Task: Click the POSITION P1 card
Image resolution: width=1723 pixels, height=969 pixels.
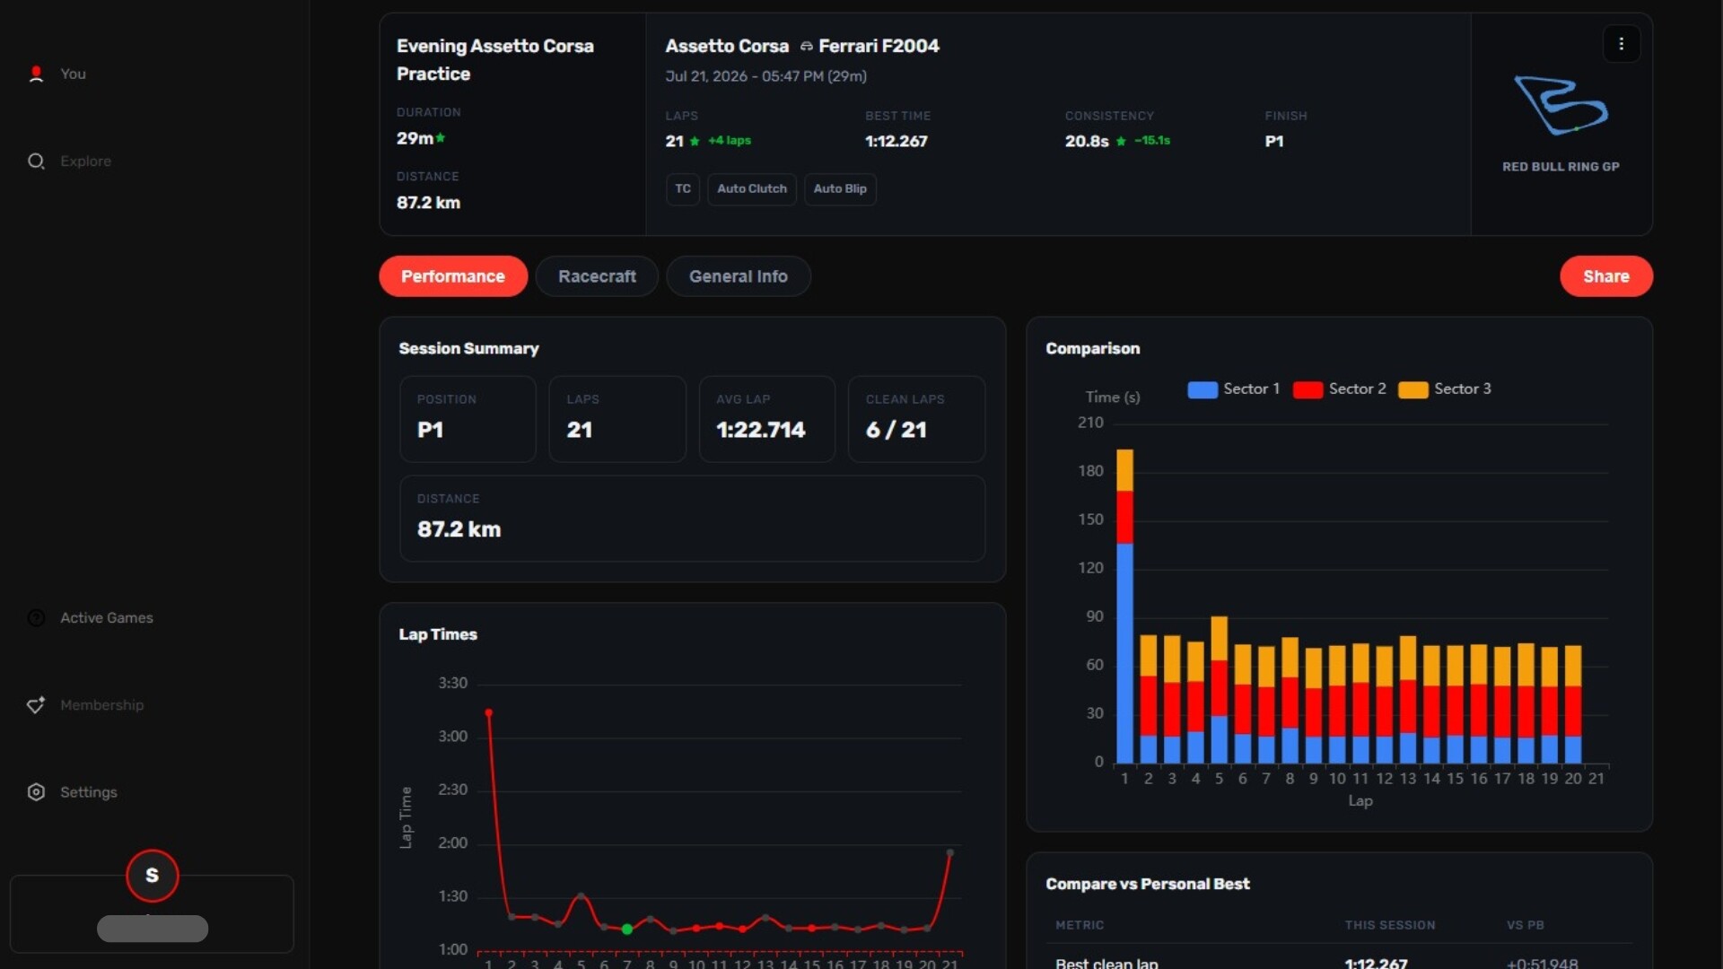Action: click(468, 419)
